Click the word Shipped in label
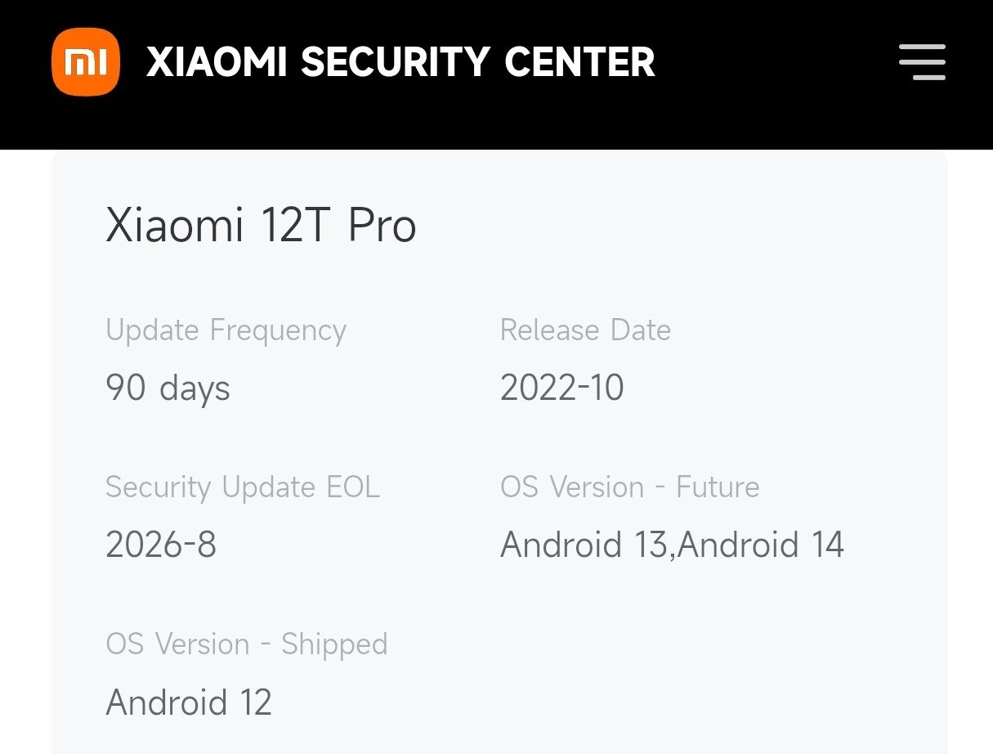The image size is (993, 754). coord(334,644)
